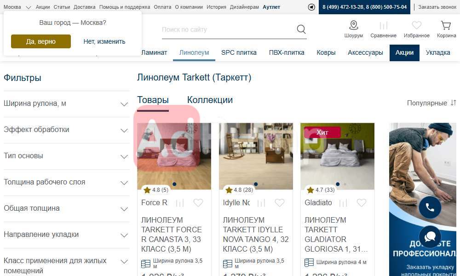
Task: Open Помощь и поддержка link
Action: tap(125, 7)
